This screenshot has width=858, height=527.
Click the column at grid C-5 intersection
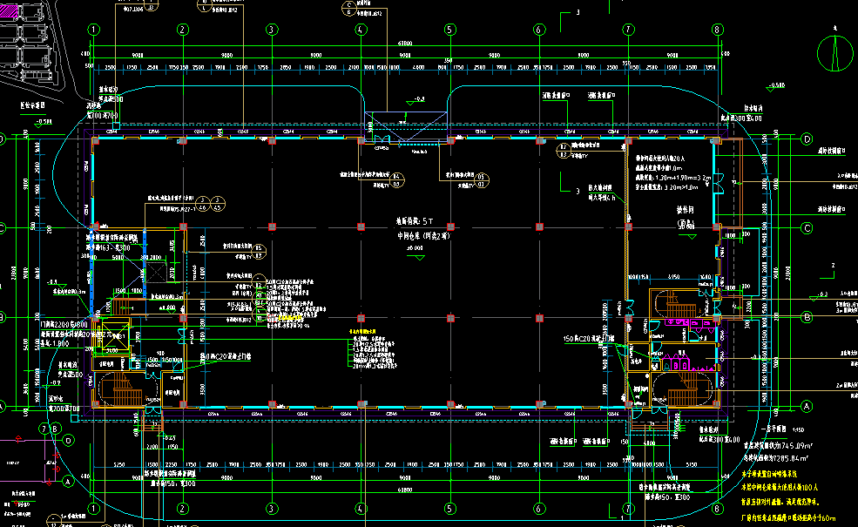click(x=450, y=227)
